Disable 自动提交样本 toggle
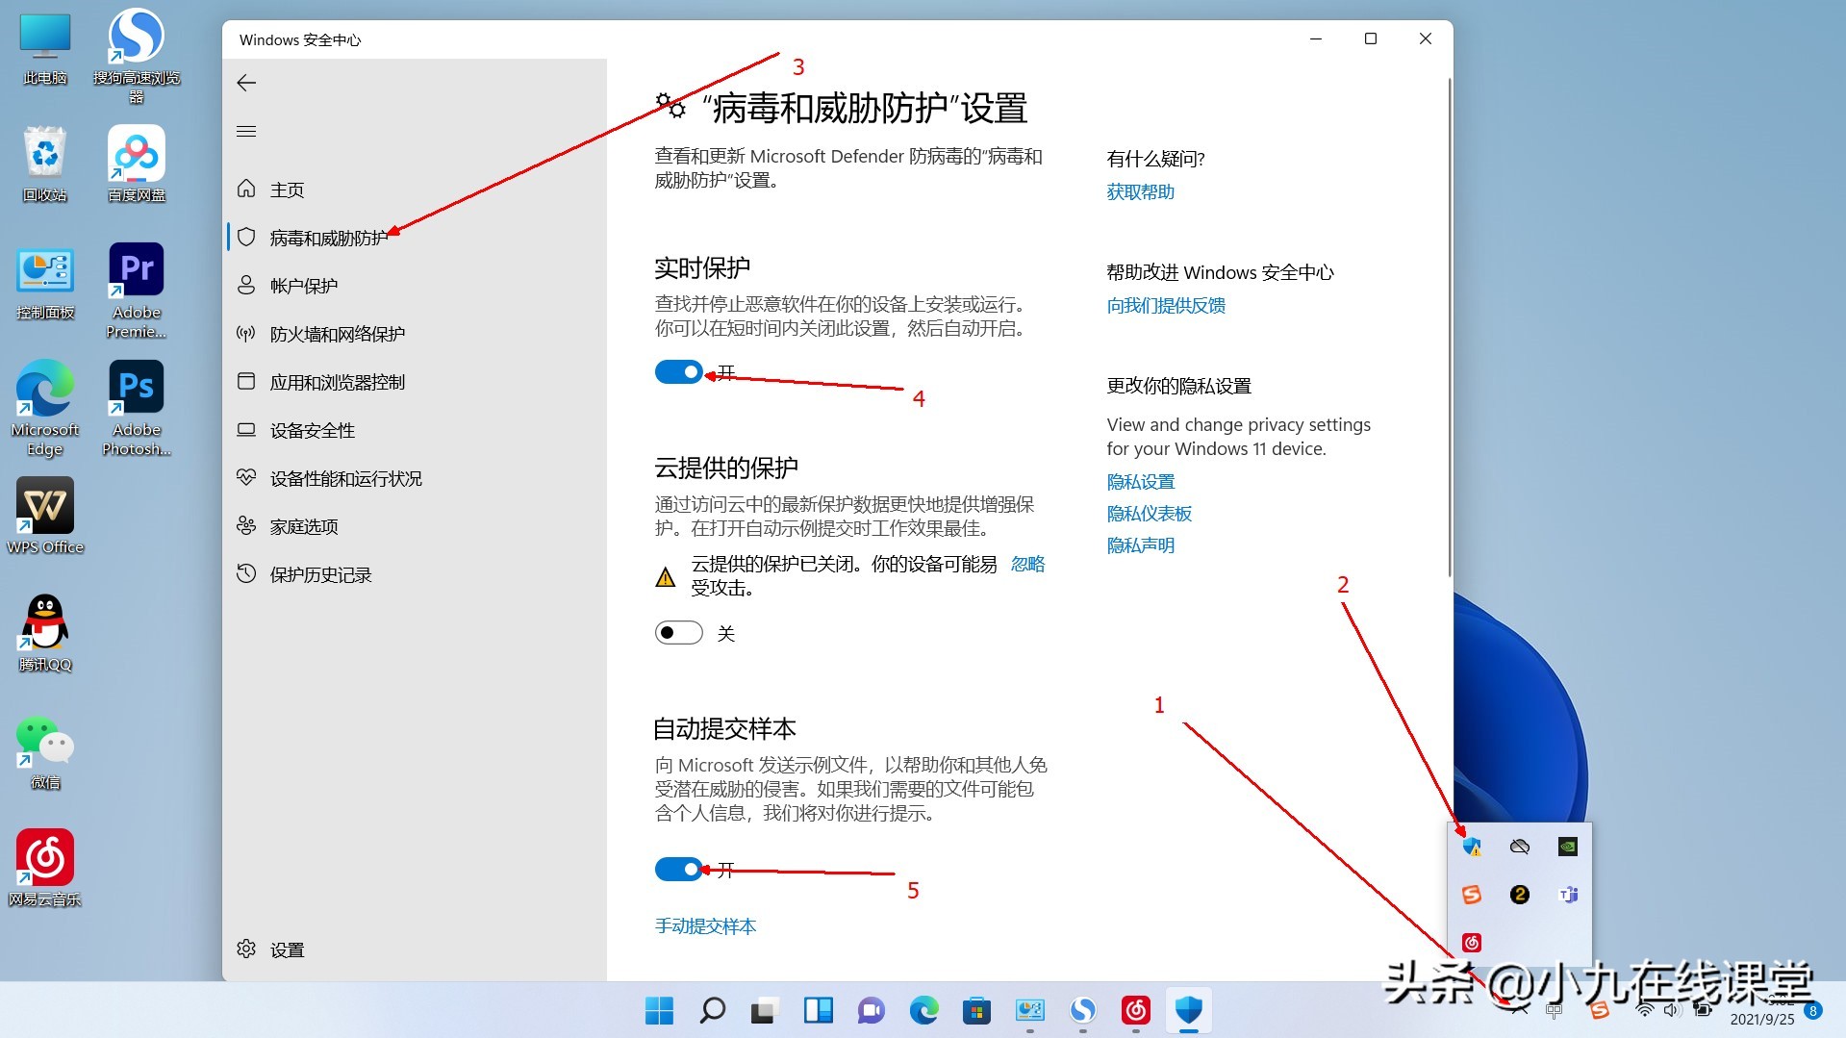The image size is (1846, 1038). pos(678,869)
